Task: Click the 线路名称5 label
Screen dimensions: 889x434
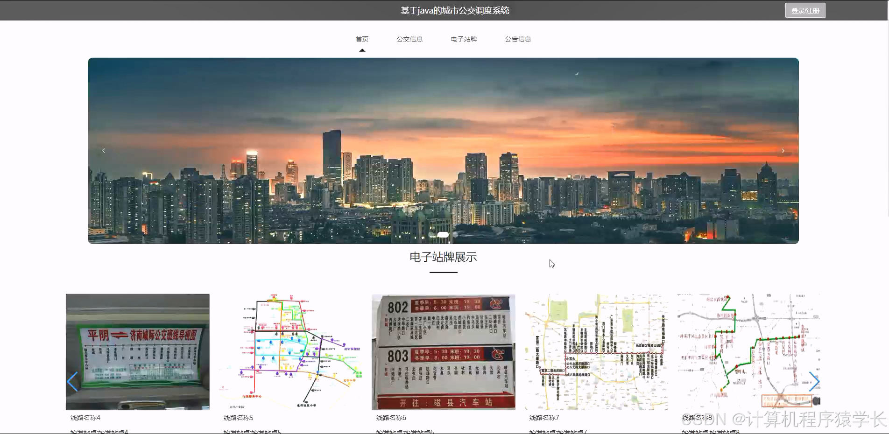Action: coord(238,418)
